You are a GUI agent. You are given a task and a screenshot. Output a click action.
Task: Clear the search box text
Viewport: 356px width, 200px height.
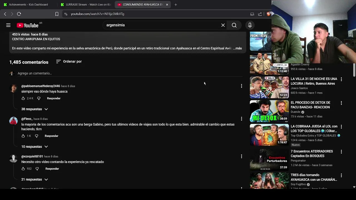(x=223, y=25)
